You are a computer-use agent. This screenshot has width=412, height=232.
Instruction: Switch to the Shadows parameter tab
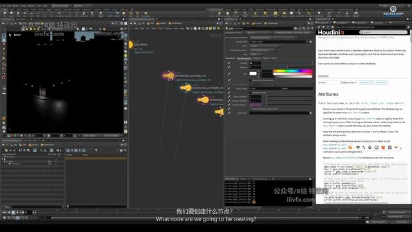coord(266,59)
